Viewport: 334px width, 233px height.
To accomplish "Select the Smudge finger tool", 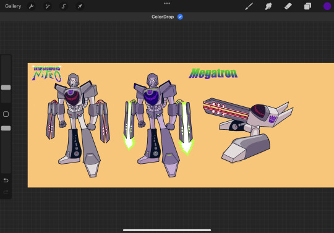I will click(268, 6).
